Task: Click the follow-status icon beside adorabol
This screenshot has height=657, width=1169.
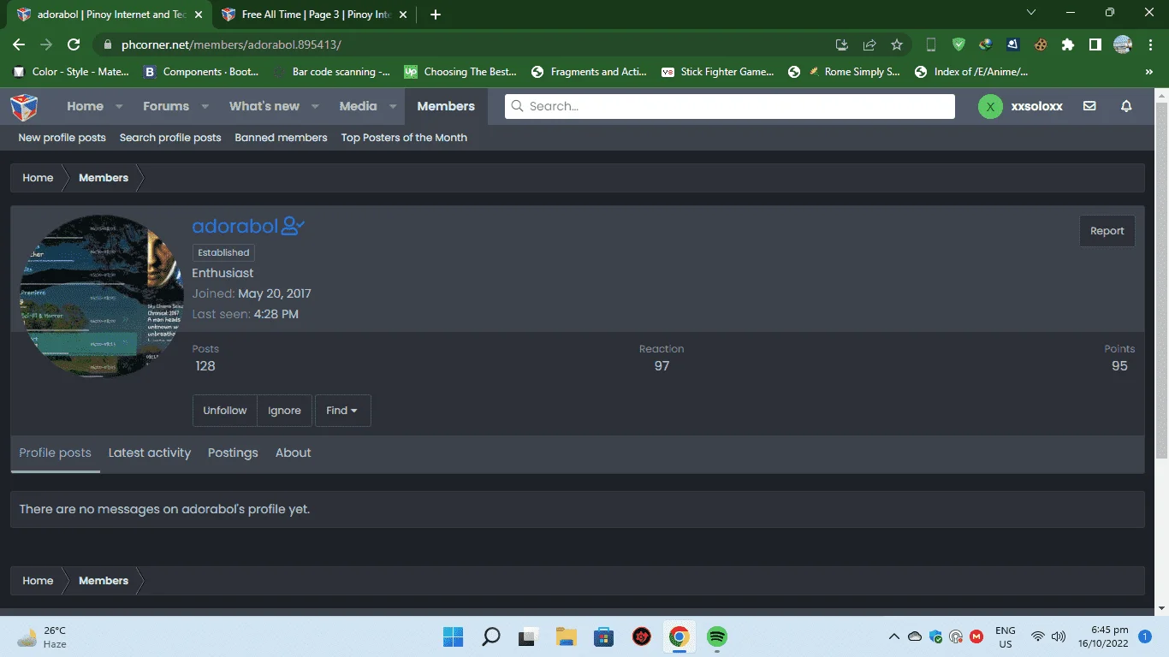Action: (293, 226)
